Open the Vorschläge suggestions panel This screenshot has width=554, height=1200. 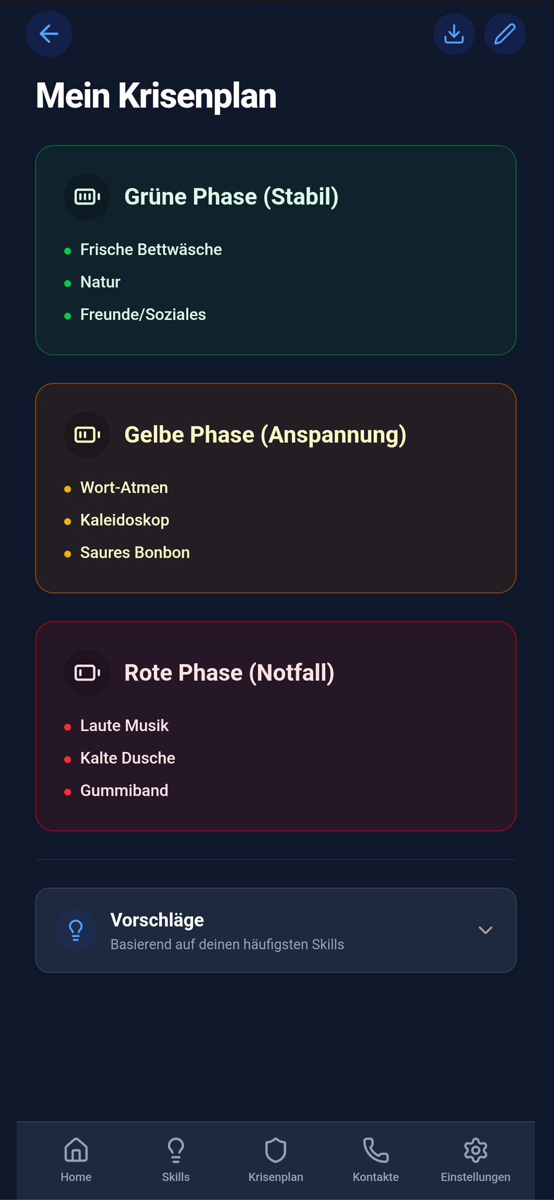point(277,930)
